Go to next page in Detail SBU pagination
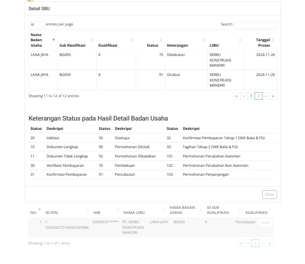This screenshot has width=305, height=264. 266,96
